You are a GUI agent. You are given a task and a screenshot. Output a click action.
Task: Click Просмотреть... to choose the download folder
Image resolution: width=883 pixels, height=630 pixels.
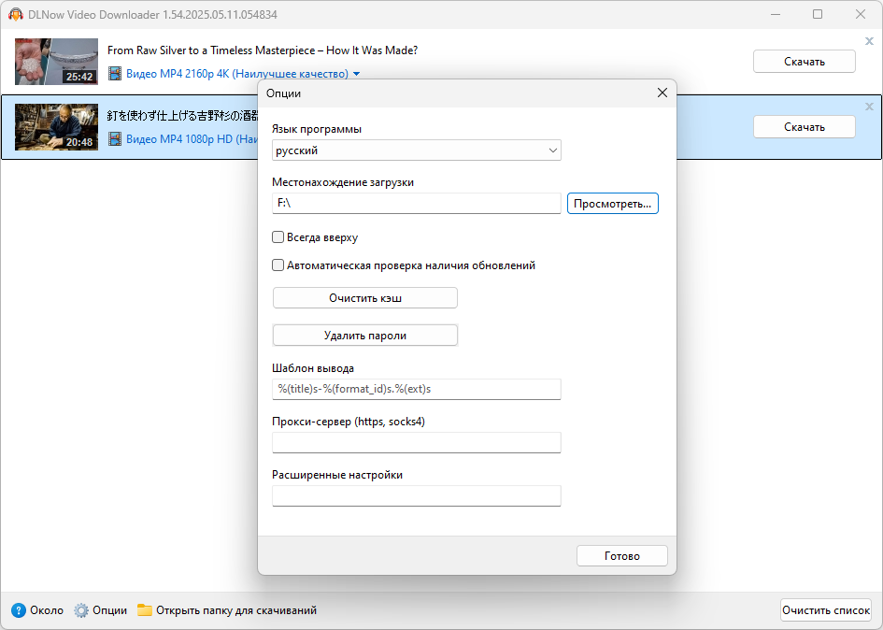click(613, 204)
